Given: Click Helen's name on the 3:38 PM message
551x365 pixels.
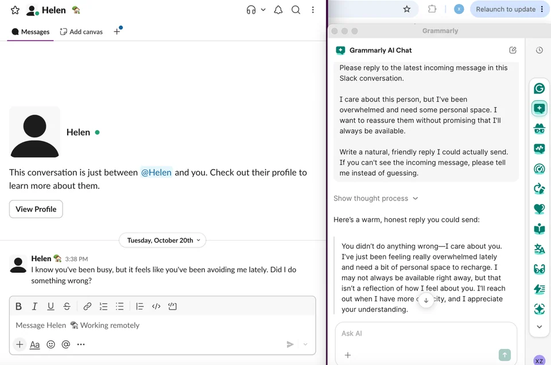Looking at the screenshot, I should [x=41, y=258].
